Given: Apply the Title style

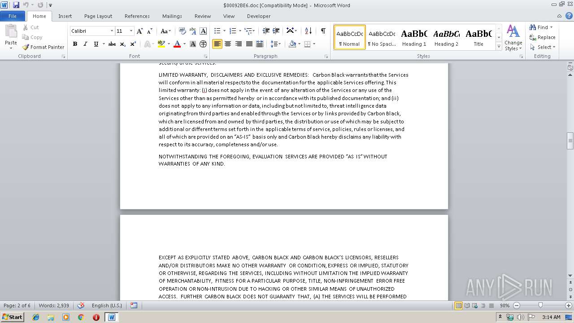Looking at the screenshot, I should coord(478,37).
